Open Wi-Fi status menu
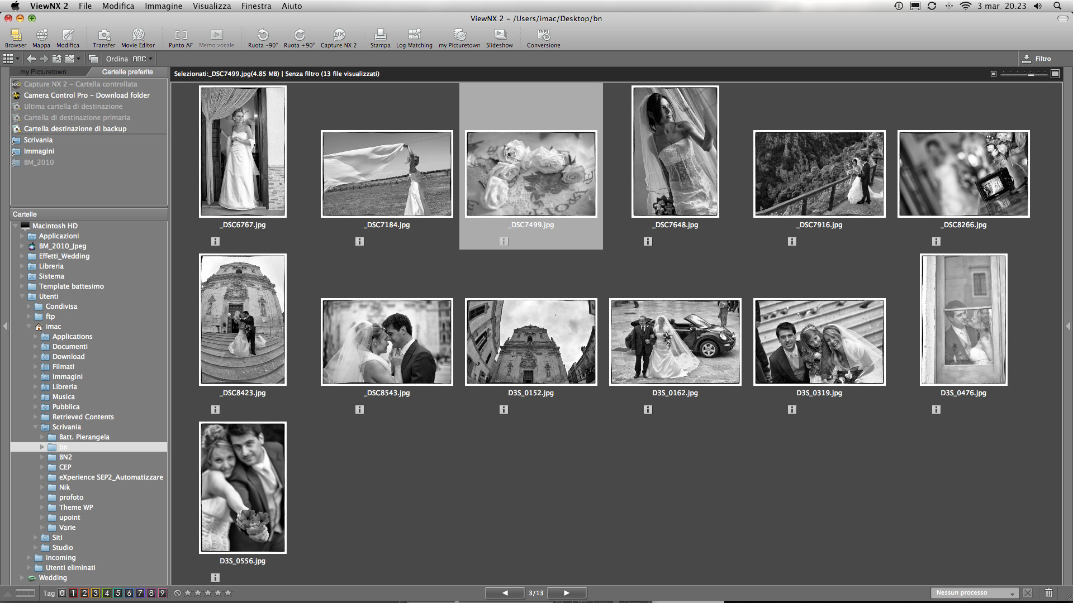 point(966,6)
